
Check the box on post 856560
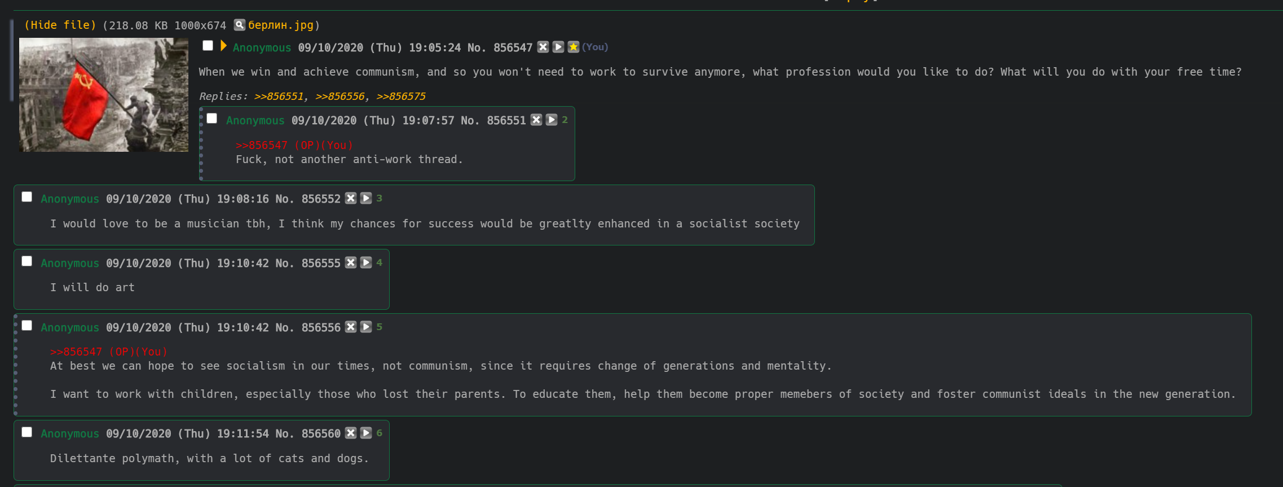[27, 432]
